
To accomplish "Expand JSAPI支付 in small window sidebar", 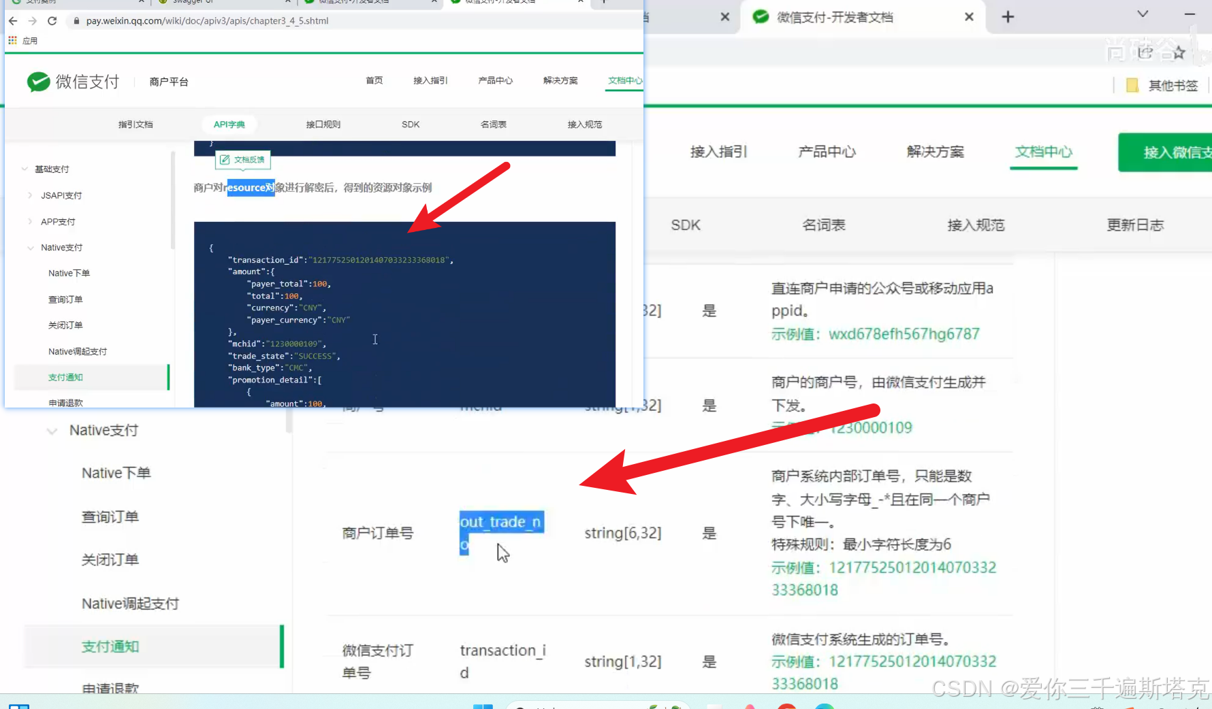I will (x=30, y=195).
